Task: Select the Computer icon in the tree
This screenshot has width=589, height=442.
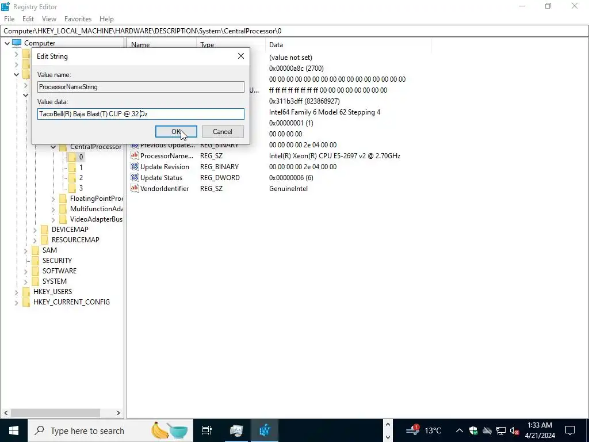Action: click(x=17, y=43)
